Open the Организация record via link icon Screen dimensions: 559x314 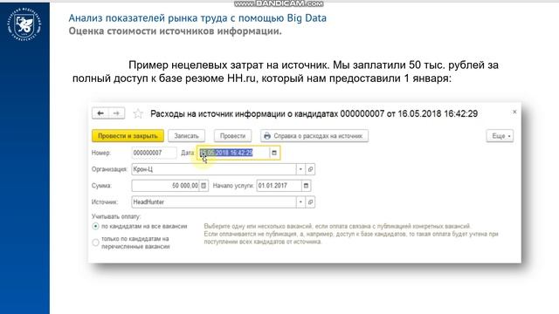(310, 169)
